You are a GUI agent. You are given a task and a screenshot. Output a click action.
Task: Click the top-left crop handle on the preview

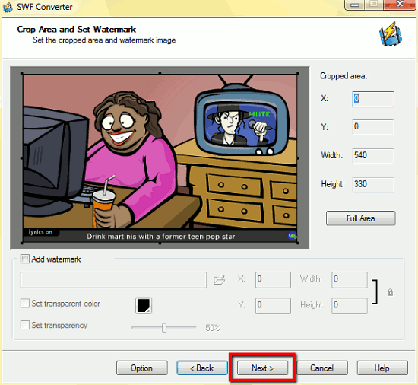coord(22,73)
